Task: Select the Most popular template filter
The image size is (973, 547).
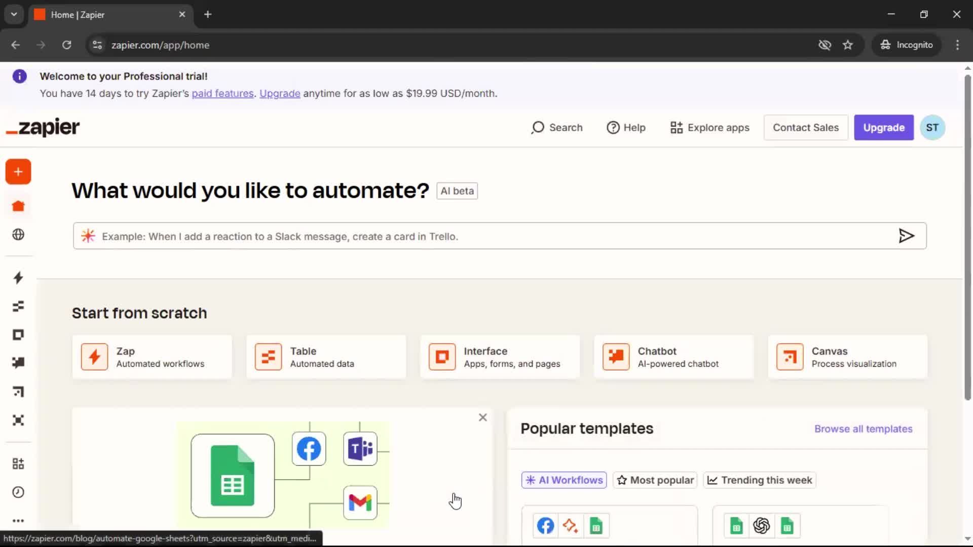Action: pos(655,480)
